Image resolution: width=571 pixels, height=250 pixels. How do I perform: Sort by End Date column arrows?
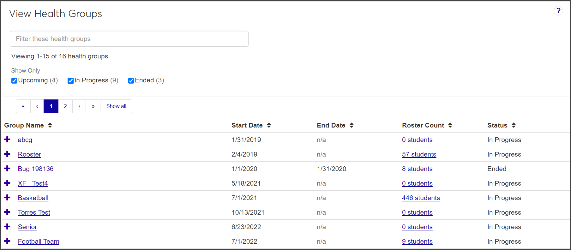pos(352,125)
